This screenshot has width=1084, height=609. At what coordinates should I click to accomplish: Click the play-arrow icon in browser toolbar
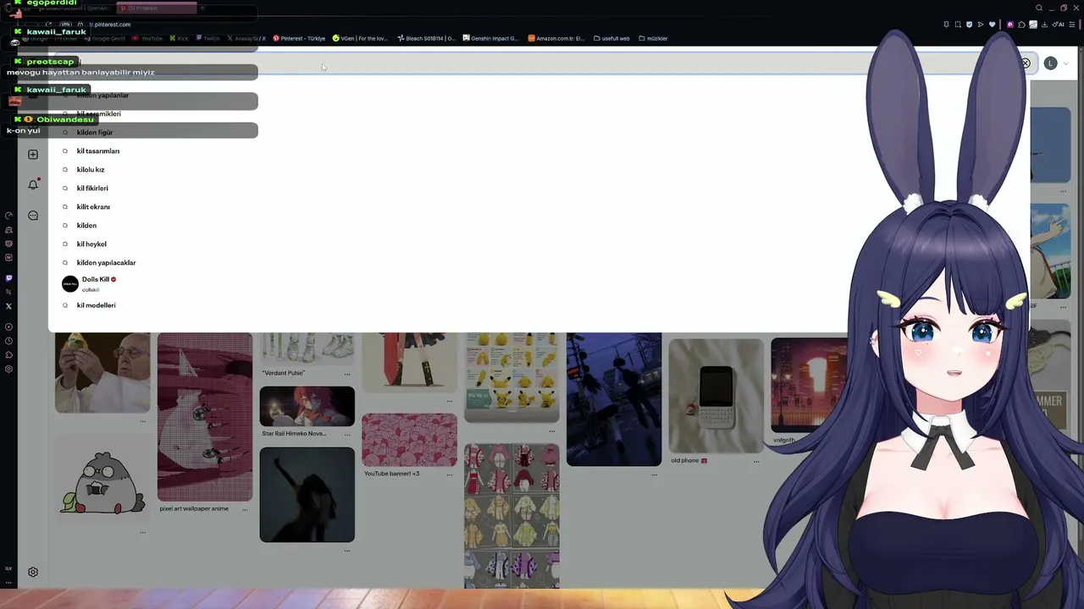click(981, 25)
